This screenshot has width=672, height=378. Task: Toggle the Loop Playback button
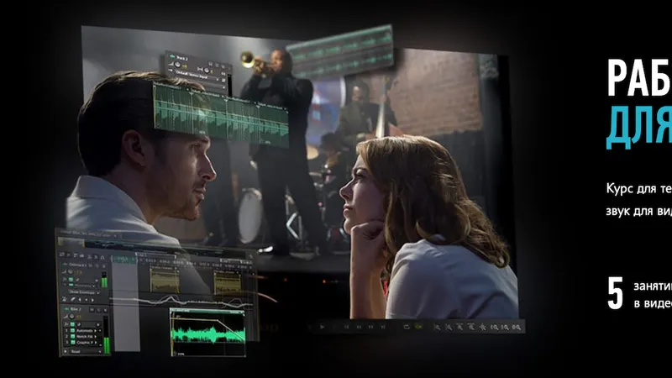pos(407,327)
